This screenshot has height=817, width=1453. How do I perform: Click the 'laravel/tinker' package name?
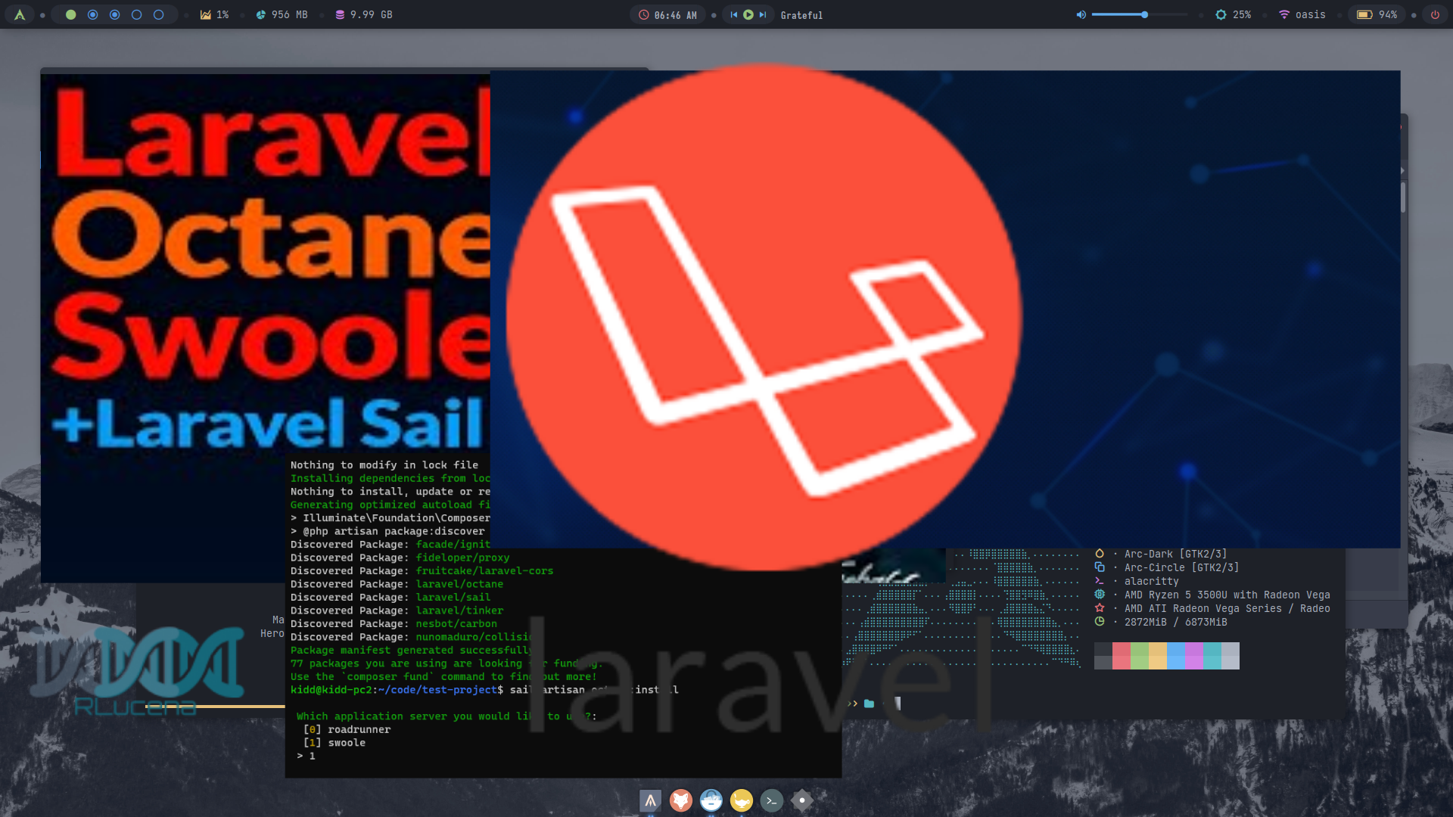(459, 610)
